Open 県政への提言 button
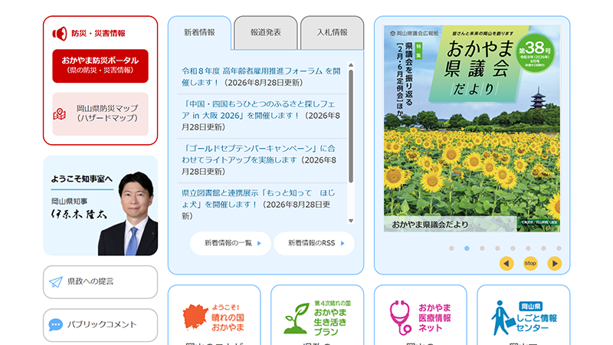 click(100, 282)
